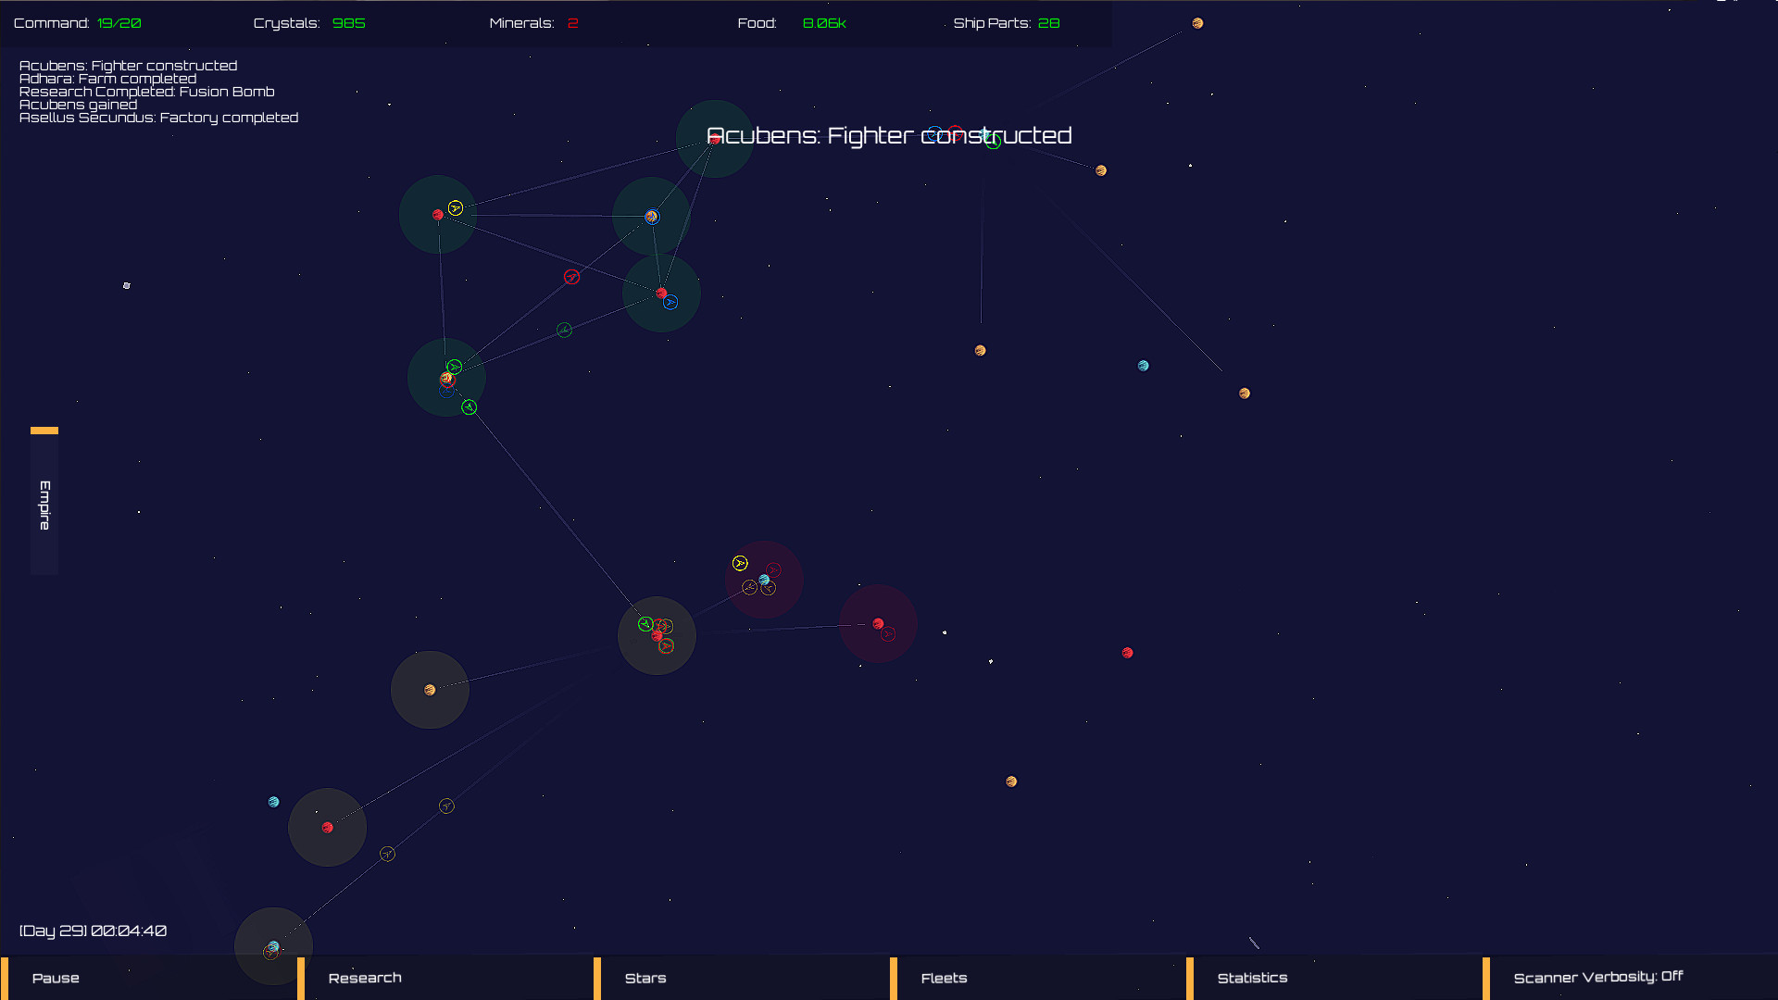Open the red-ringed star in the green zone
The height and width of the screenshot is (1000, 1778).
pyautogui.click(x=447, y=379)
